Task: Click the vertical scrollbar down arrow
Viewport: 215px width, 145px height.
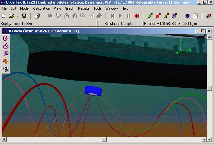Action: point(209,139)
